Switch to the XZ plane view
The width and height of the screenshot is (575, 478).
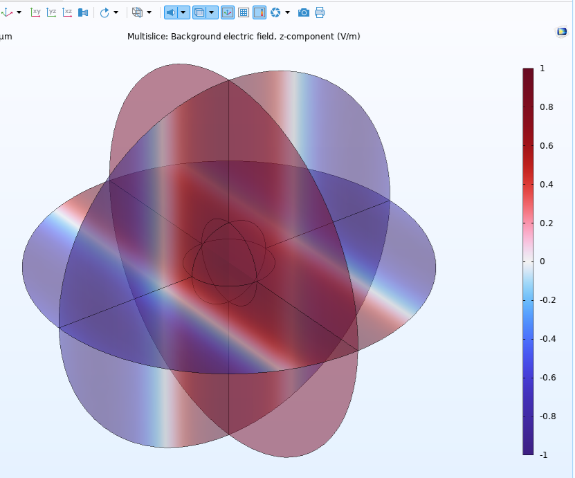(67, 12)
